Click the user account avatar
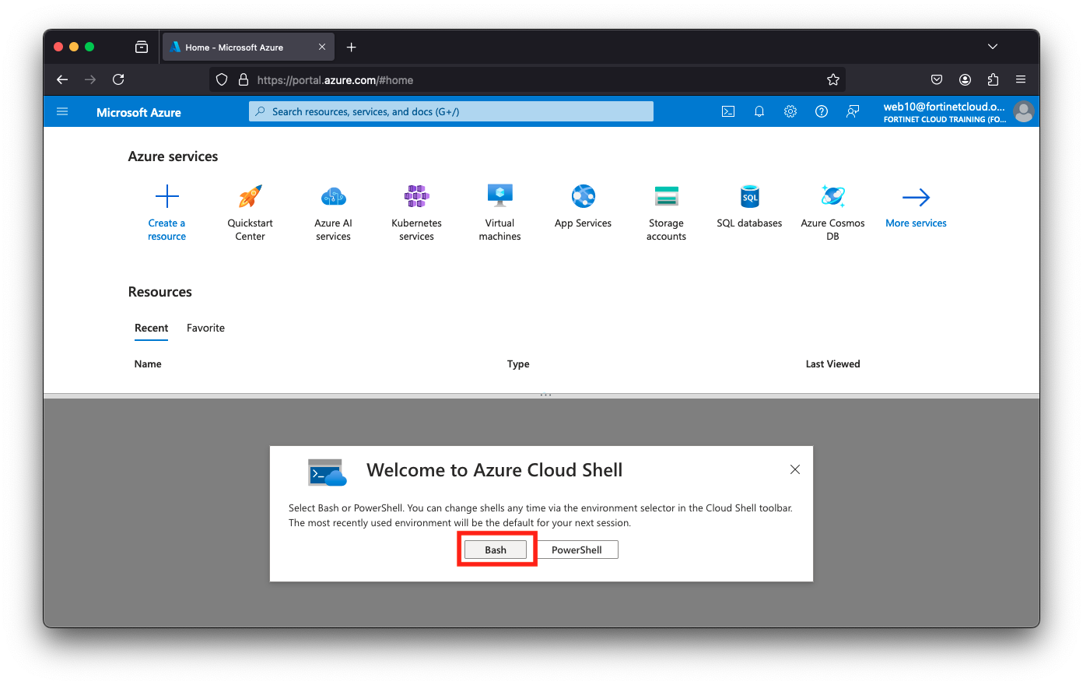 [1024, 112]
